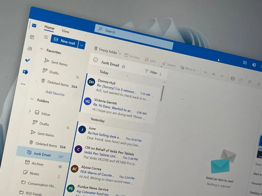Image resolution: width=262 pixels, height=196 pixels.
Task: Click the message list scrollbar
Action: pyautogui.click(x=162, y=93)
